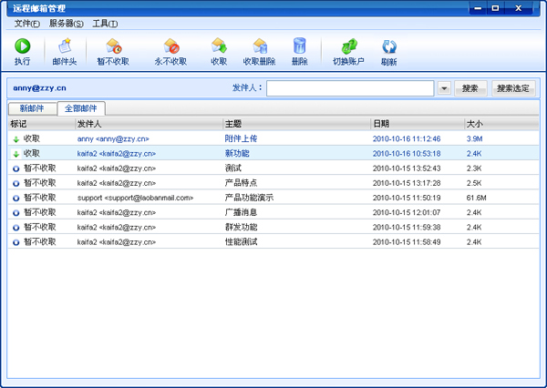
Task: Click the 执行 (Execute) toolbar icon
Action: tap(22, 46)
